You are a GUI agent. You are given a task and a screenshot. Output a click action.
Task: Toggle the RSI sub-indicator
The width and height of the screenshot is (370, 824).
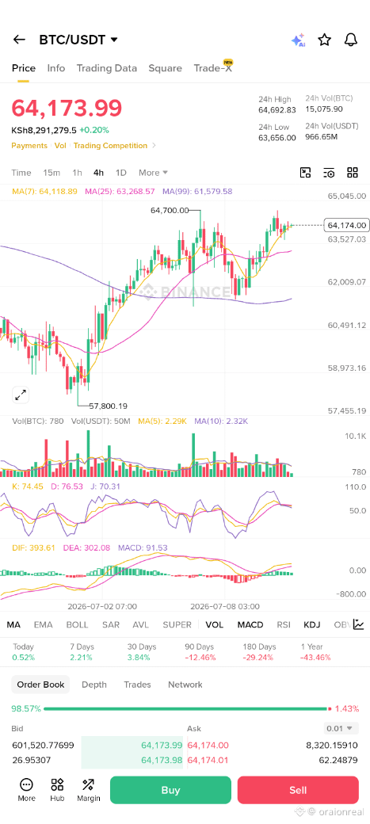[x=284, y=625]
